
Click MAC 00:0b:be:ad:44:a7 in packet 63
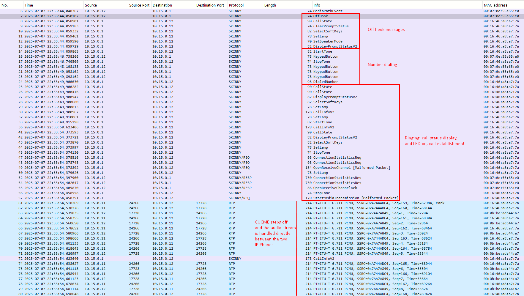pos(501,213)
